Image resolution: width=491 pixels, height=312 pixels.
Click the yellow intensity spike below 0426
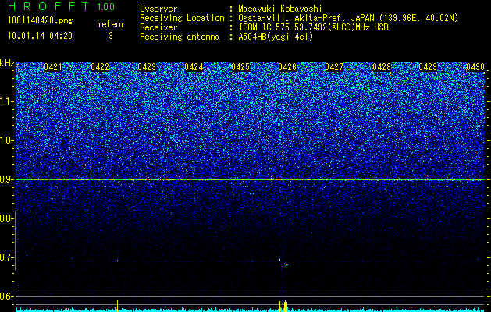285,306
